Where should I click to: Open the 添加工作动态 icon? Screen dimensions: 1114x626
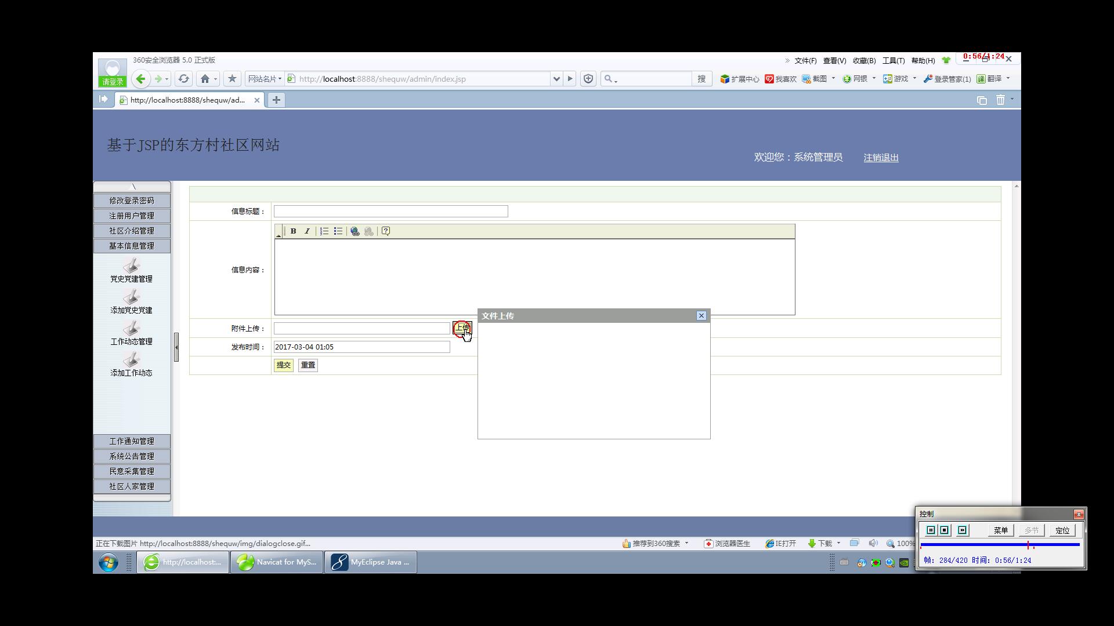click(132, 359)
